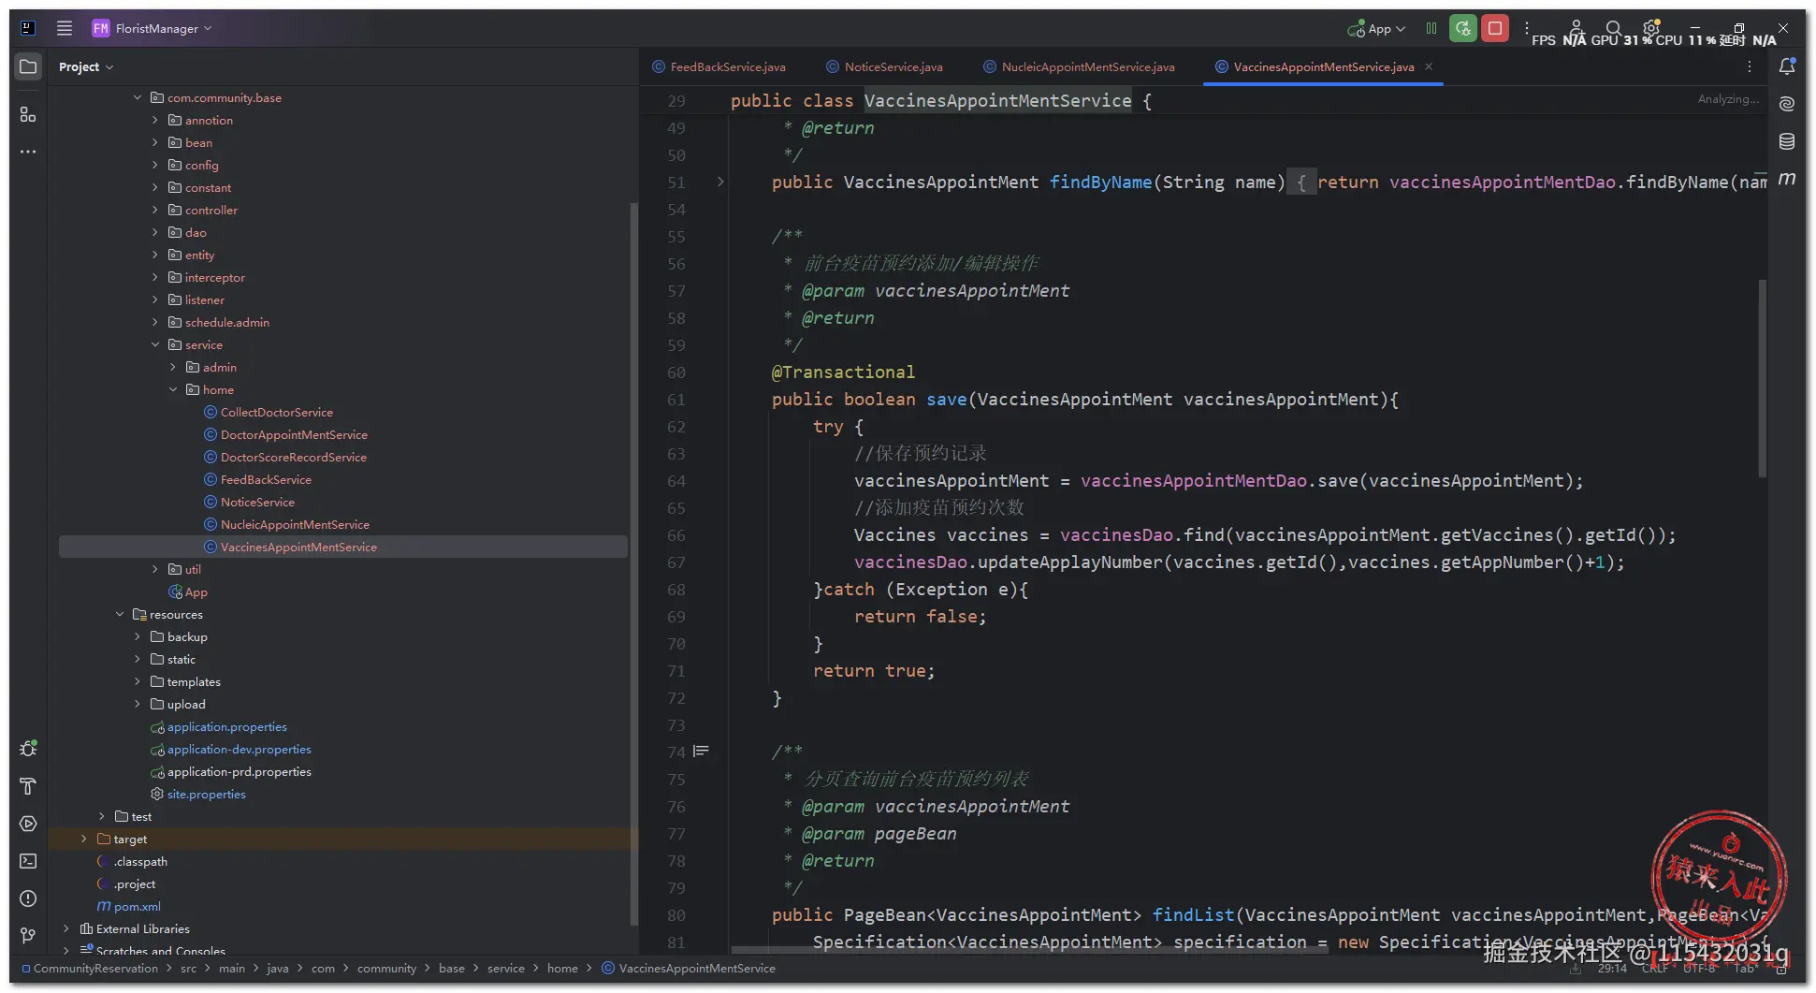Expand the controller package
This screenshot has height=993, width=1816.
tap(155, 210)
